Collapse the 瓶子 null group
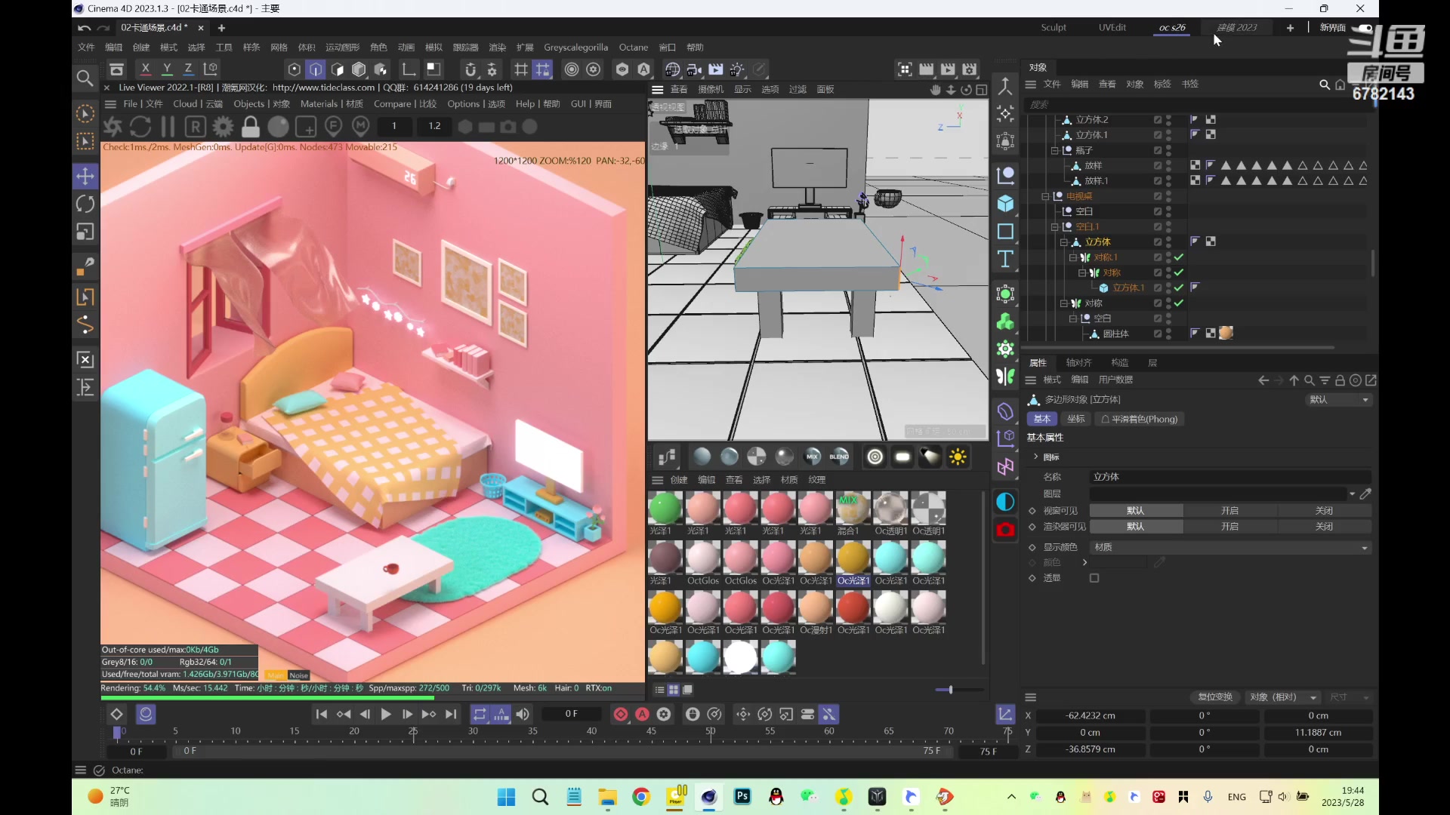Screen dimensions: 1450x815 coord(1054,150)
